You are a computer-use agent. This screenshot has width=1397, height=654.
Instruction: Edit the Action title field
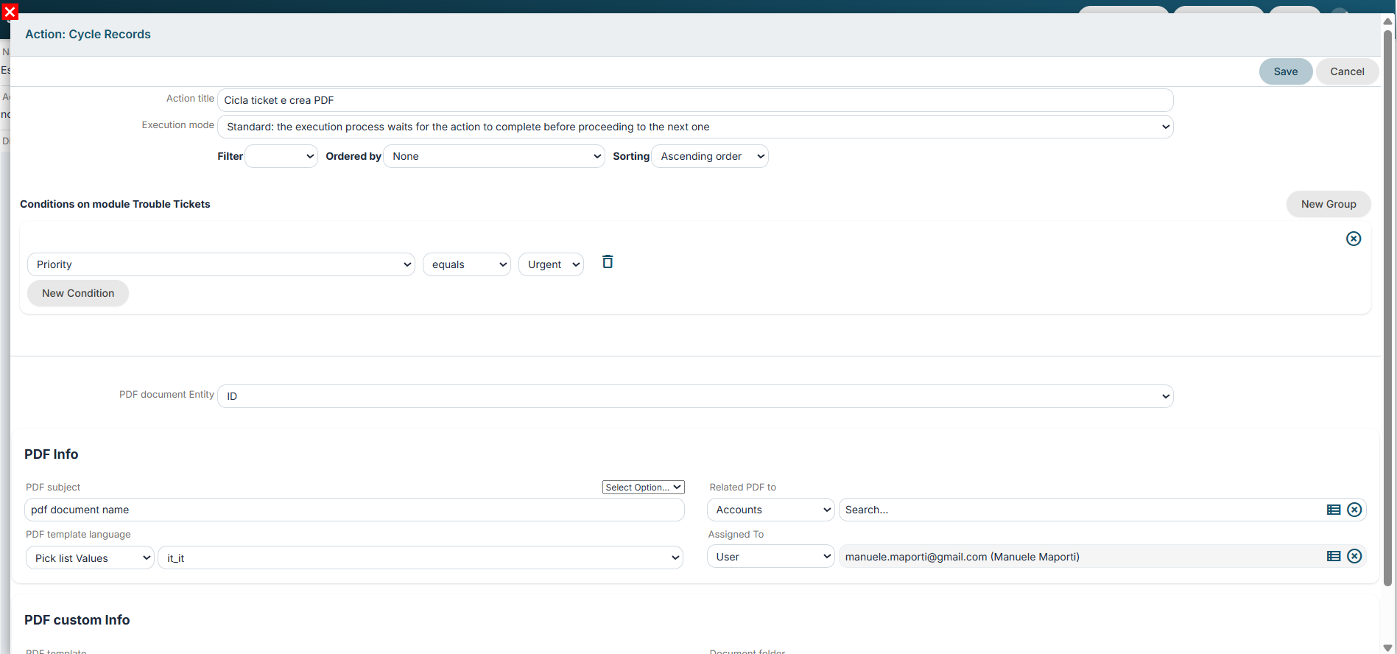tap(695, 100)
